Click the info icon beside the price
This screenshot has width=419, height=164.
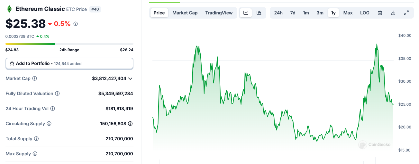[76, 24]
